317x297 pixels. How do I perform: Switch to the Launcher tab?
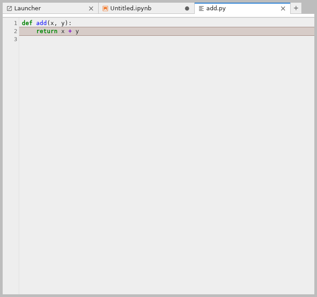[50, 8]
